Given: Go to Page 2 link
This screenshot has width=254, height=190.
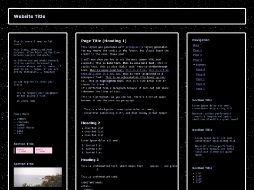Looking at the screenshot, I should (x=198, y=55).
